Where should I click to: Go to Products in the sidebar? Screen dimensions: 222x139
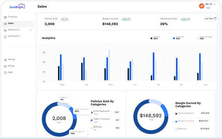point(18,17)
